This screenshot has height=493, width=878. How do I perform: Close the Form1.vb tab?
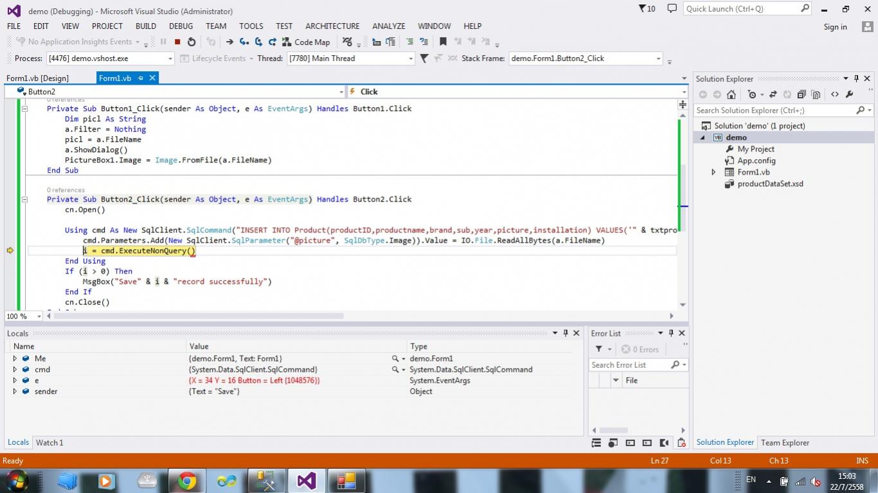tap(152, 78)
